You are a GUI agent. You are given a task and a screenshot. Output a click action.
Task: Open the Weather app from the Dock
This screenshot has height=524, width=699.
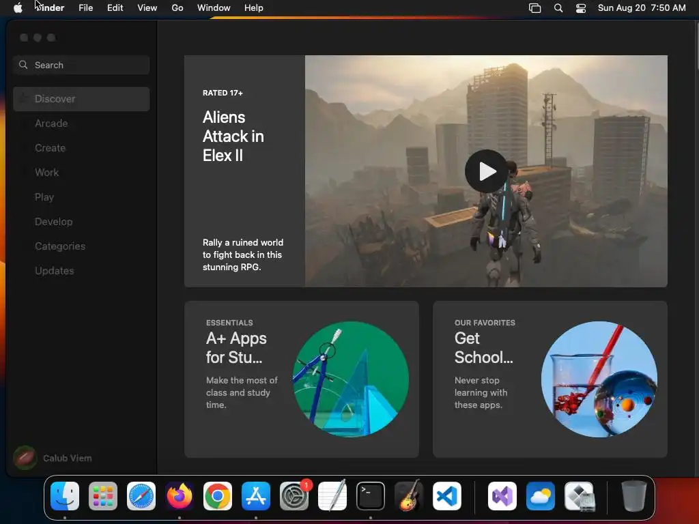point(541,496)
